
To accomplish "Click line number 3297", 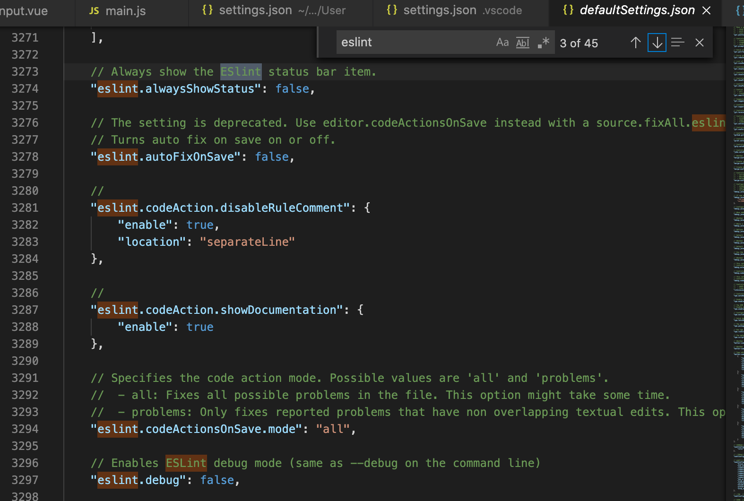I will click(25, 480).
